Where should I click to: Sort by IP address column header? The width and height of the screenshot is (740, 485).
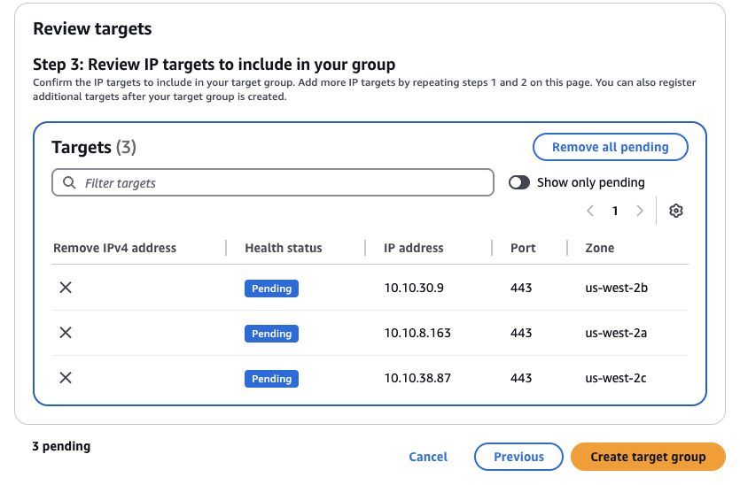[414, 248]
